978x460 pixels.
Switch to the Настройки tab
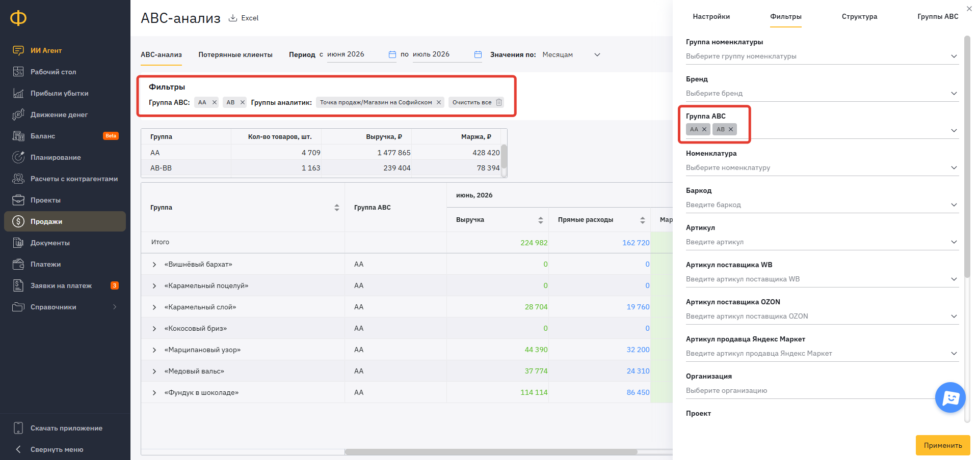click(711, 17)
